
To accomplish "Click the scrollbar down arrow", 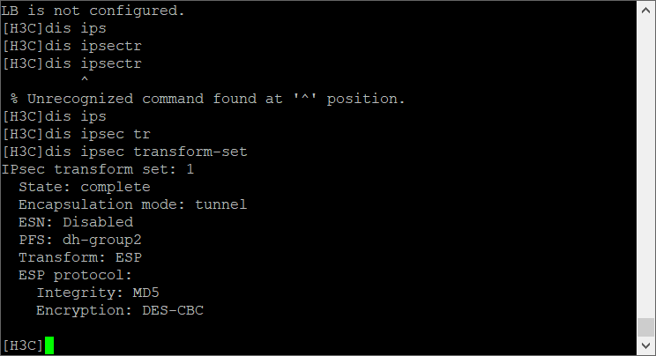I will (x=645, y=346).
